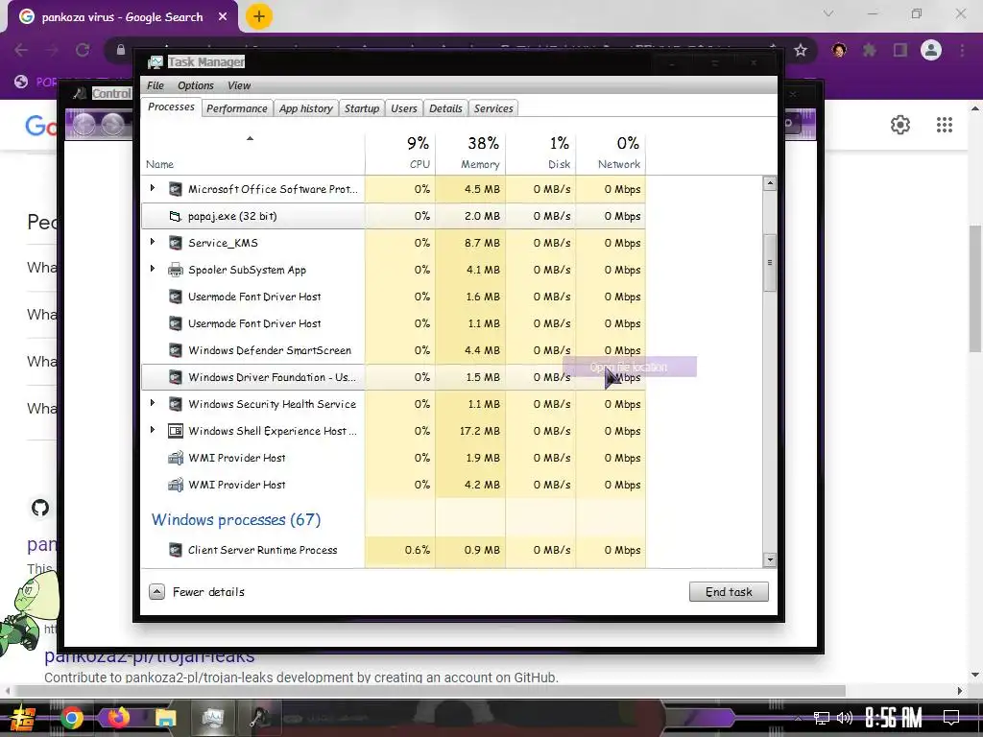Open Chrome tab search dropdown arrow
983x737 pixels.
click(x=828, y=13)
